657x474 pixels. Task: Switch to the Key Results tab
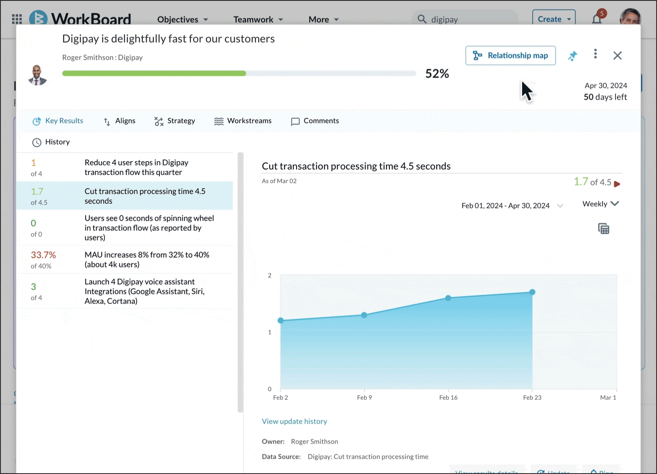(58, 121)
